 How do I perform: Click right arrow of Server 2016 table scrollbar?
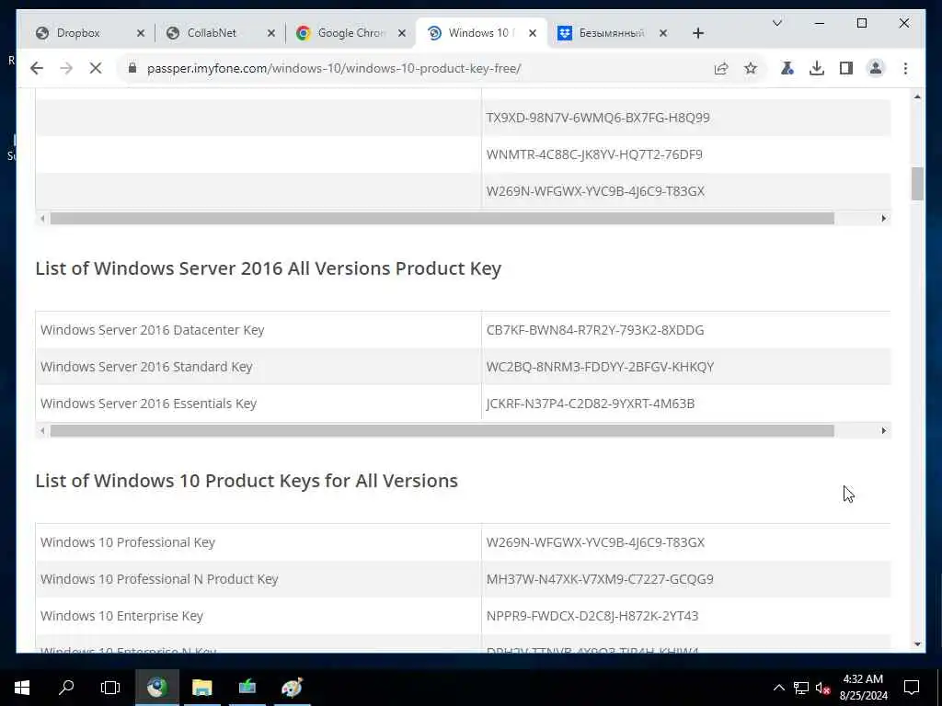tap(884, 430)
